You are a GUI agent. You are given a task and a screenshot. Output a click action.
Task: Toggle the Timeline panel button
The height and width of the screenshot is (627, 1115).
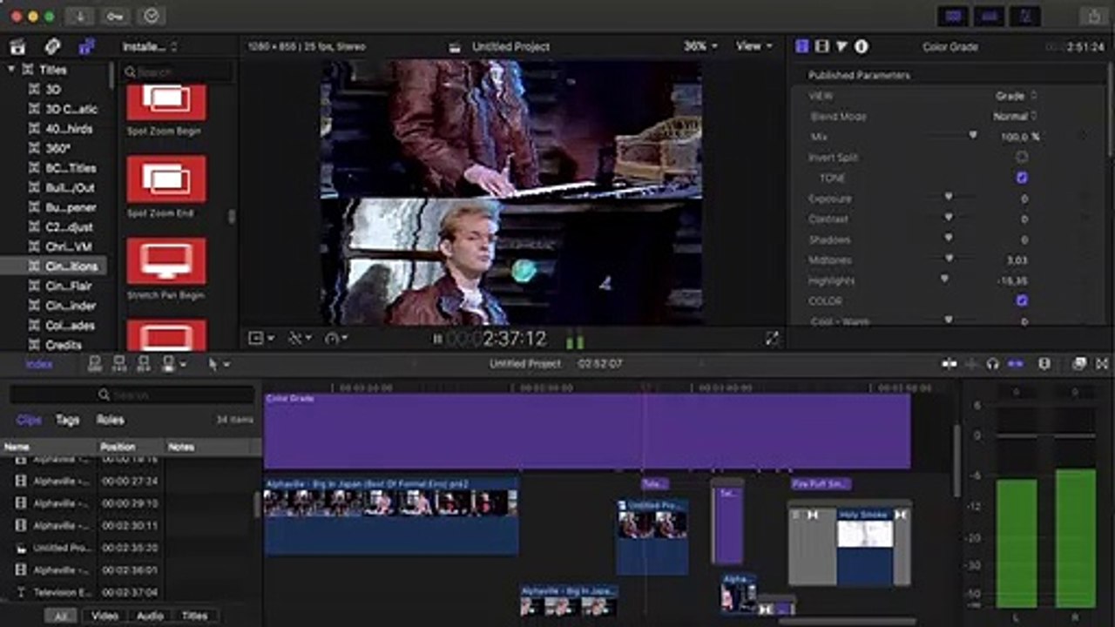point(990,16)
